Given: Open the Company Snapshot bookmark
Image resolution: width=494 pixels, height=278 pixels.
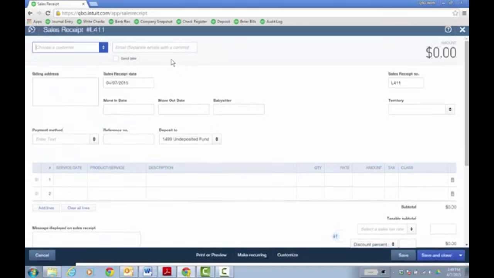Looking at the screenshot, I should click(153, 22).
